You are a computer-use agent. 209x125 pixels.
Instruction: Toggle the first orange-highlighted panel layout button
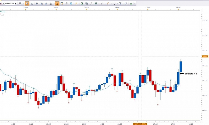click(x=27, y=4)
